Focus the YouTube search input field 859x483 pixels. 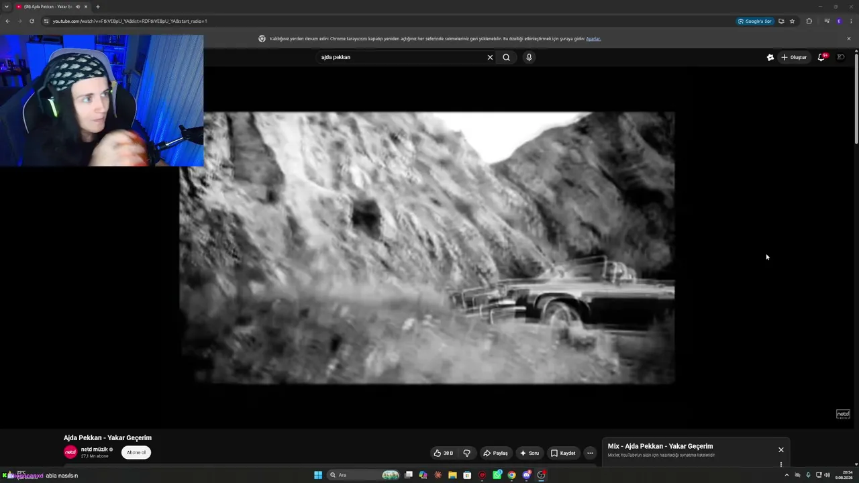tap(401, 57)
